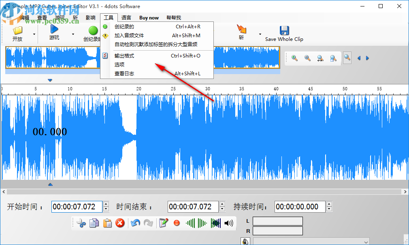Viewport: 409px width, 245px height.
Task: Open the Buy now menu
Action: tap(149, 17)
